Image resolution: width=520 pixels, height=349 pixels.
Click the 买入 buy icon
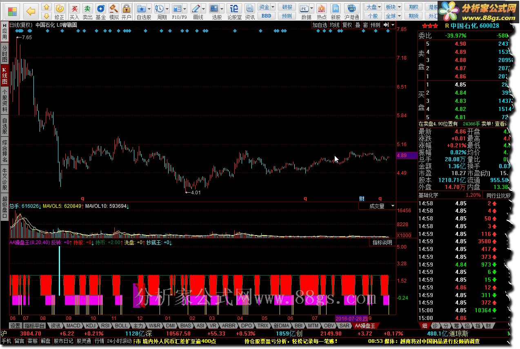pos(74,11)
